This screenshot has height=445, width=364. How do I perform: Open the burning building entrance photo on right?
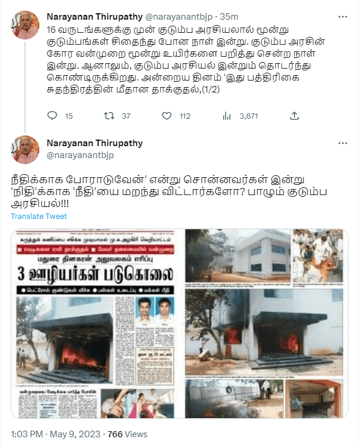264,332
